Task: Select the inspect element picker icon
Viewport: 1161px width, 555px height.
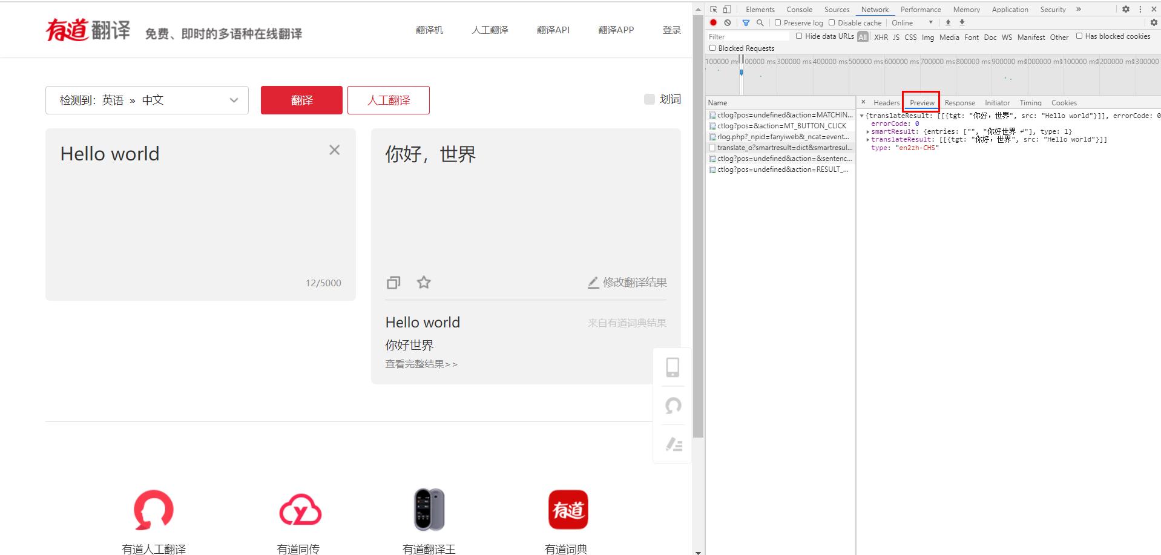Action: point(714,9)
